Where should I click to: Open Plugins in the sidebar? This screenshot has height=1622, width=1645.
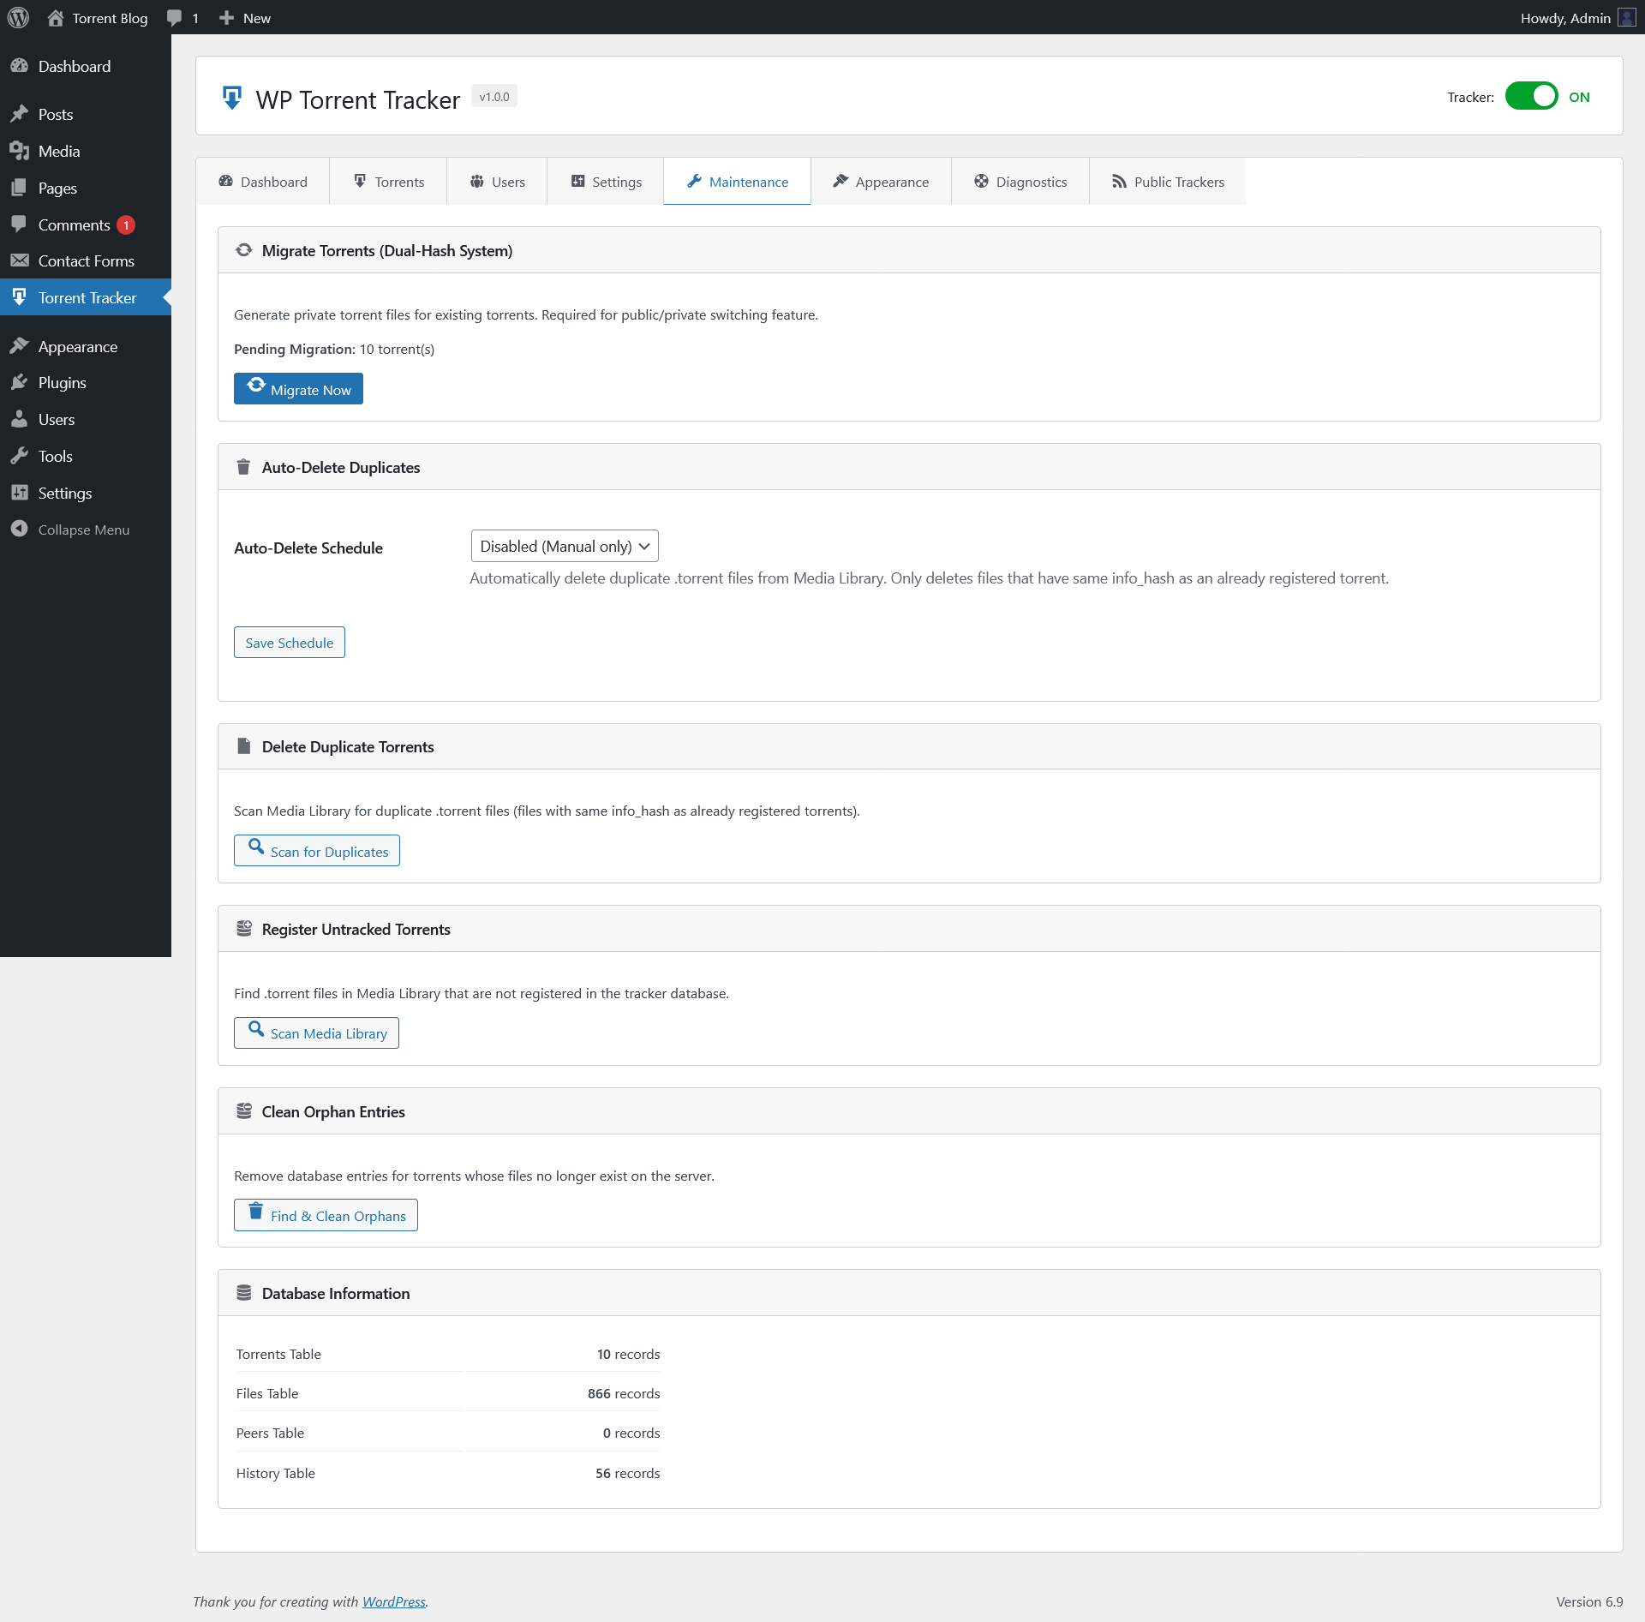62,383
